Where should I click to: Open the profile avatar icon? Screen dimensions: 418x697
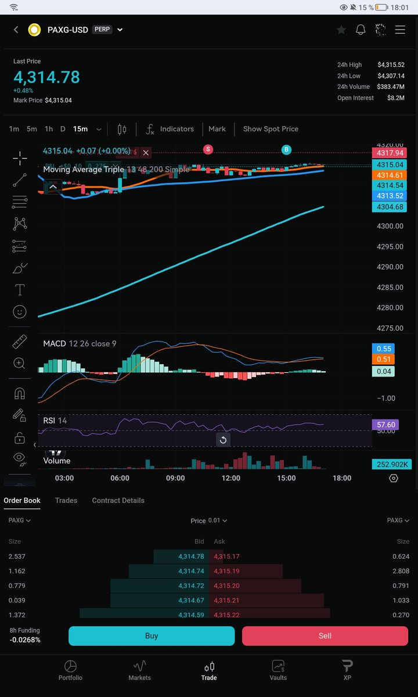pyautogui.click(x=380, y=30)
